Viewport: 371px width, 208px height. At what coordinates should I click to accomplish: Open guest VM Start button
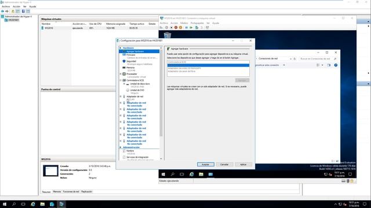click(x=163, y=174)
